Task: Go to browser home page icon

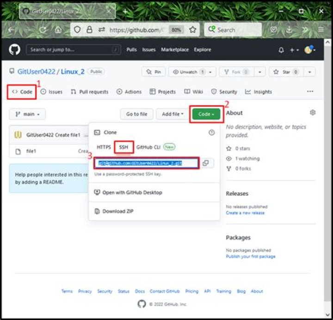Action: click(58, 30)
